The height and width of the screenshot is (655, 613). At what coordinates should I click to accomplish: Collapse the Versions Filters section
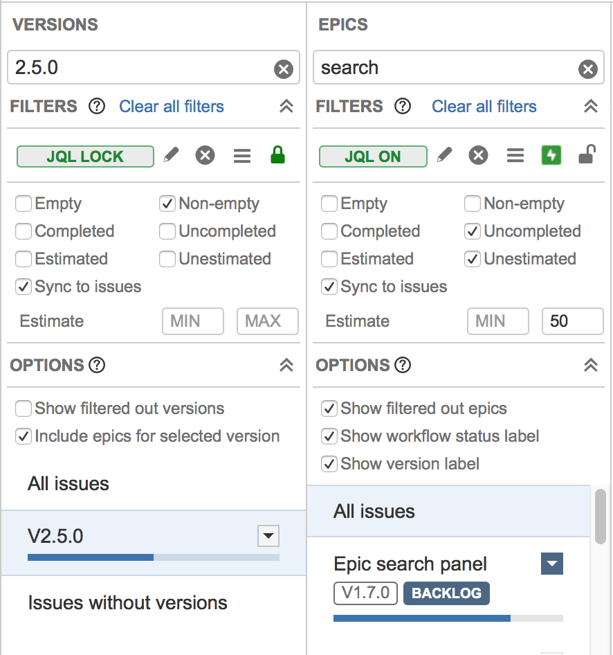286,107
